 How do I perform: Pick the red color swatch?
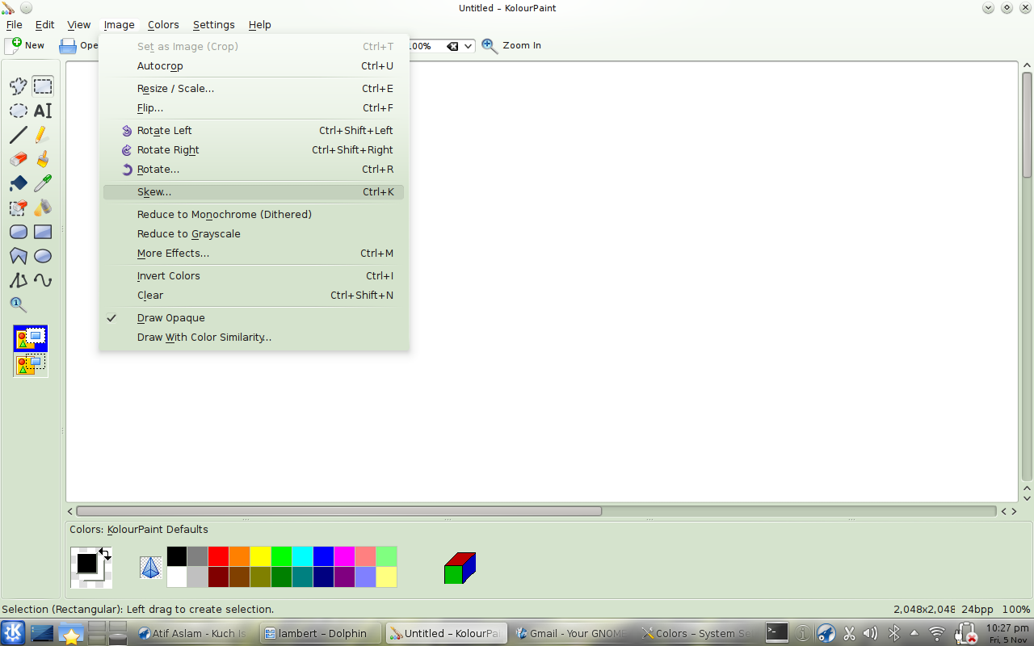click(219, 556)
